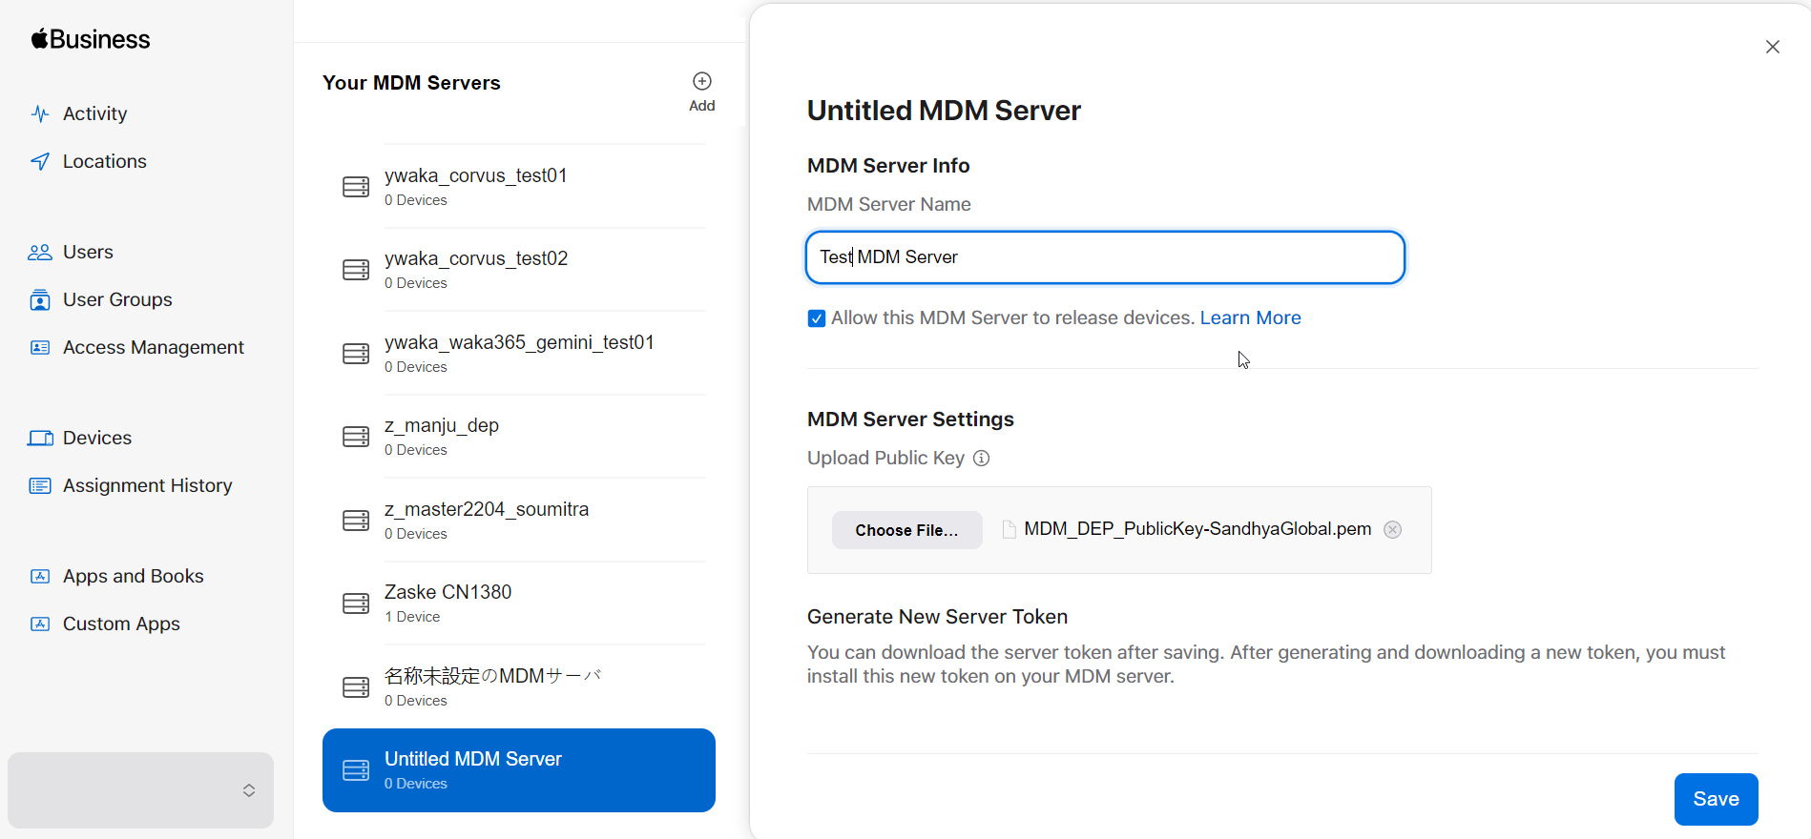
Task: Click the Assignment History list icon
Action: 40,486
